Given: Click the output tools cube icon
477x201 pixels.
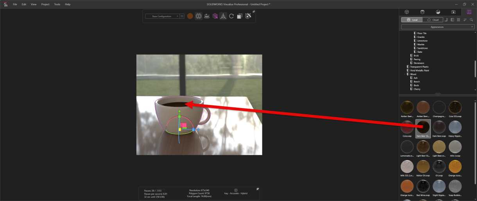Looking at the screenshot, I should click(x=240, y=16).
